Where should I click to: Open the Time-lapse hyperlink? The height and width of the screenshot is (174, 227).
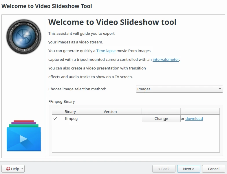(106, 51)
